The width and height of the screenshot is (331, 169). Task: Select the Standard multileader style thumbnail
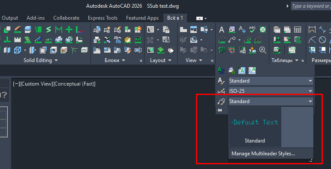pyautogui.click(x=255, y=127)
